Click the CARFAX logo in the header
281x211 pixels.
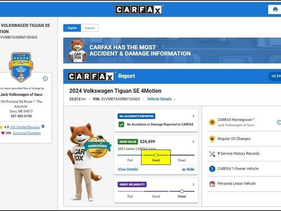coord(138,10)
